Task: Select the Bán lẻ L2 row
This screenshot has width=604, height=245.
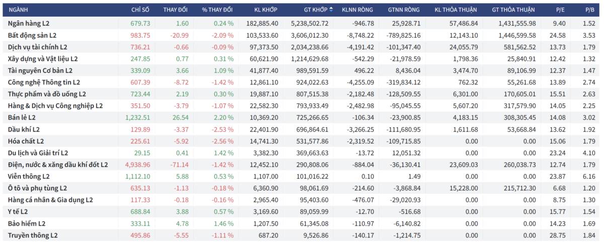Action: coord(302,117)
